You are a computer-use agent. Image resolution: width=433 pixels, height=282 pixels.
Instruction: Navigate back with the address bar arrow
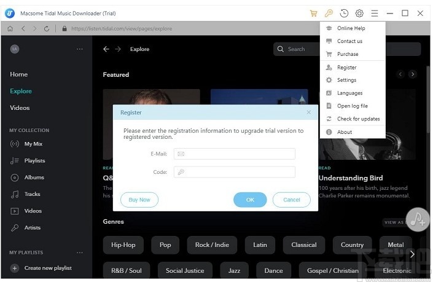point(23,28)
